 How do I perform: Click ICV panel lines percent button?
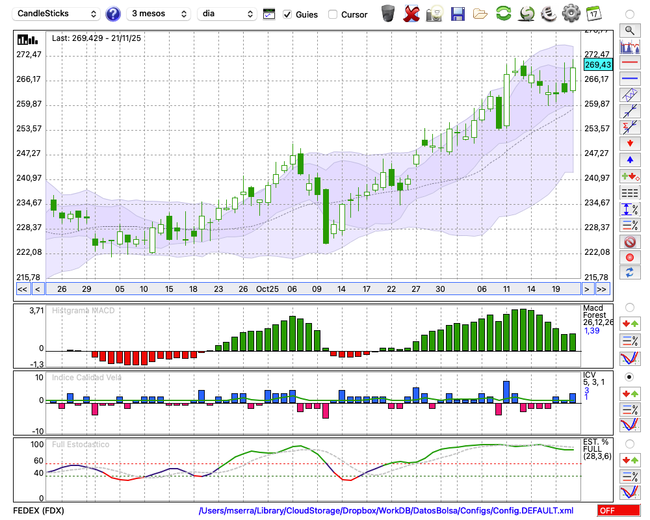(x=630, y=409)
